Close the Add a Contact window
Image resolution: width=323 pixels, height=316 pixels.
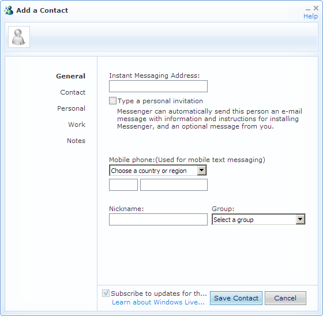[316, 8]
